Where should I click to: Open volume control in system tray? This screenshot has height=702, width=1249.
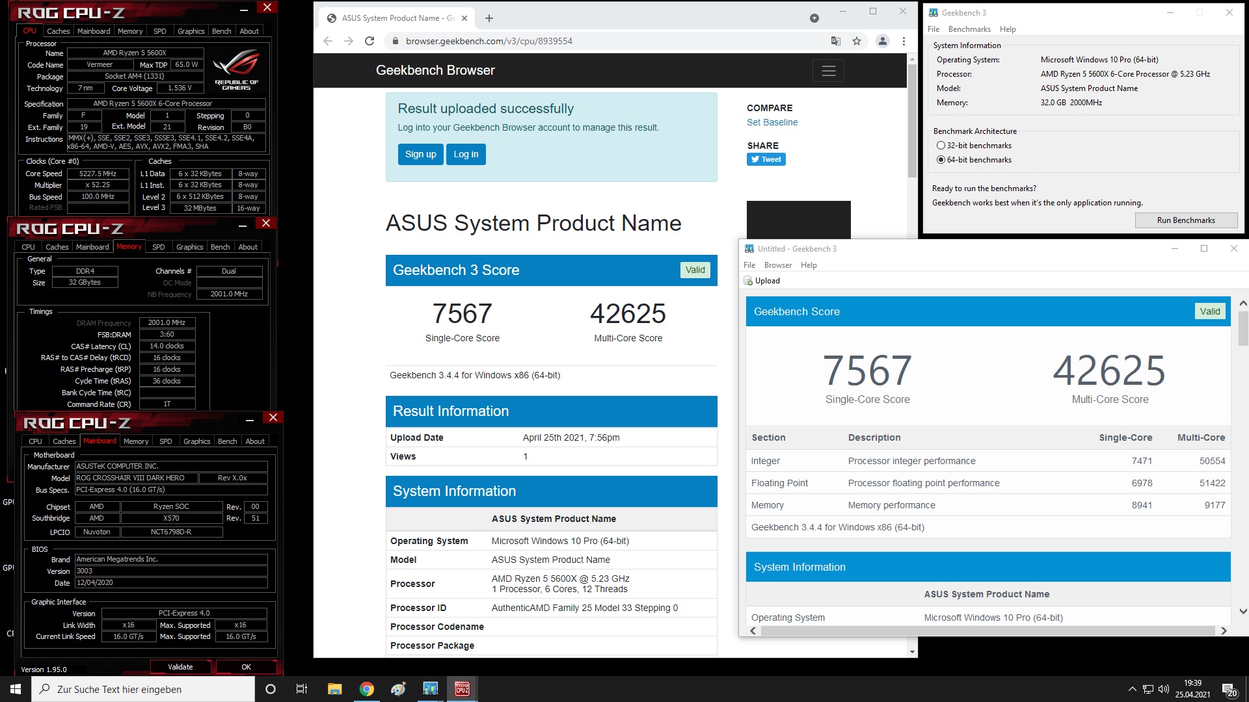(1164, 689)
